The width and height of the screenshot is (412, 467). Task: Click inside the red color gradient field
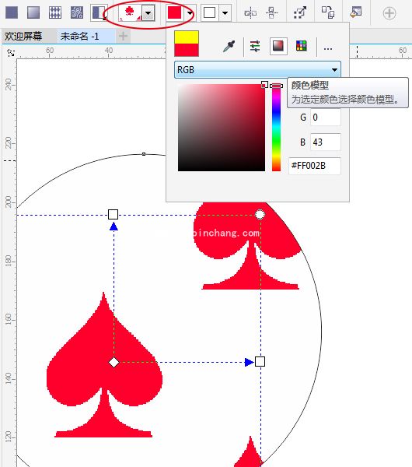pyautogui.click(x=222, y=128)
